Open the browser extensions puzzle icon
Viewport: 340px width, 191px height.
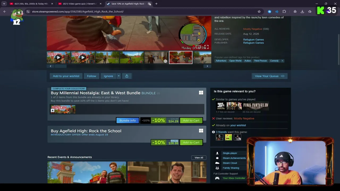(284, 11)
